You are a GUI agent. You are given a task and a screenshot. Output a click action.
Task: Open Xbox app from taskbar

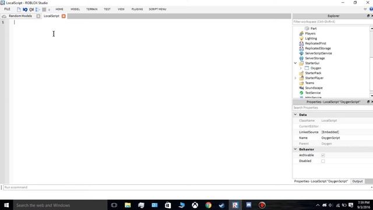click(195, 205)
